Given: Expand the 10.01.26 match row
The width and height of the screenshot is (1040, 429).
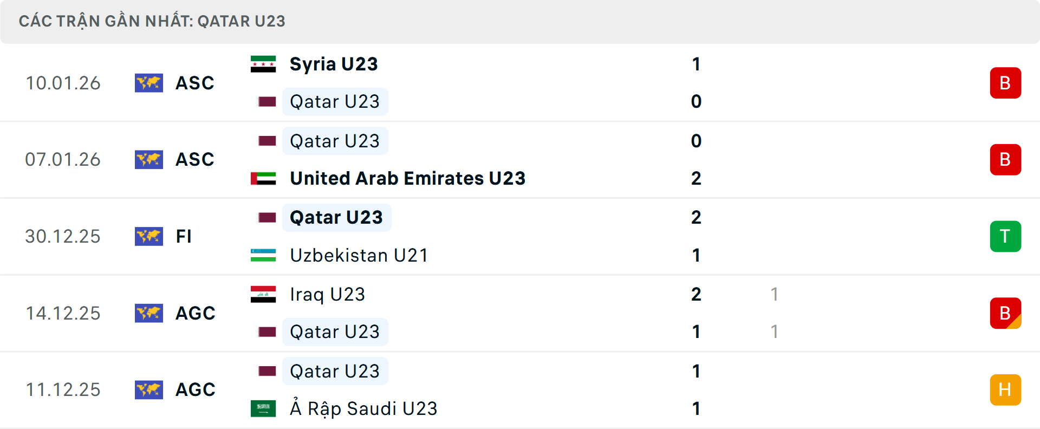Looking at the screenshot, I should pyautogui.click(x=520, y=83).
